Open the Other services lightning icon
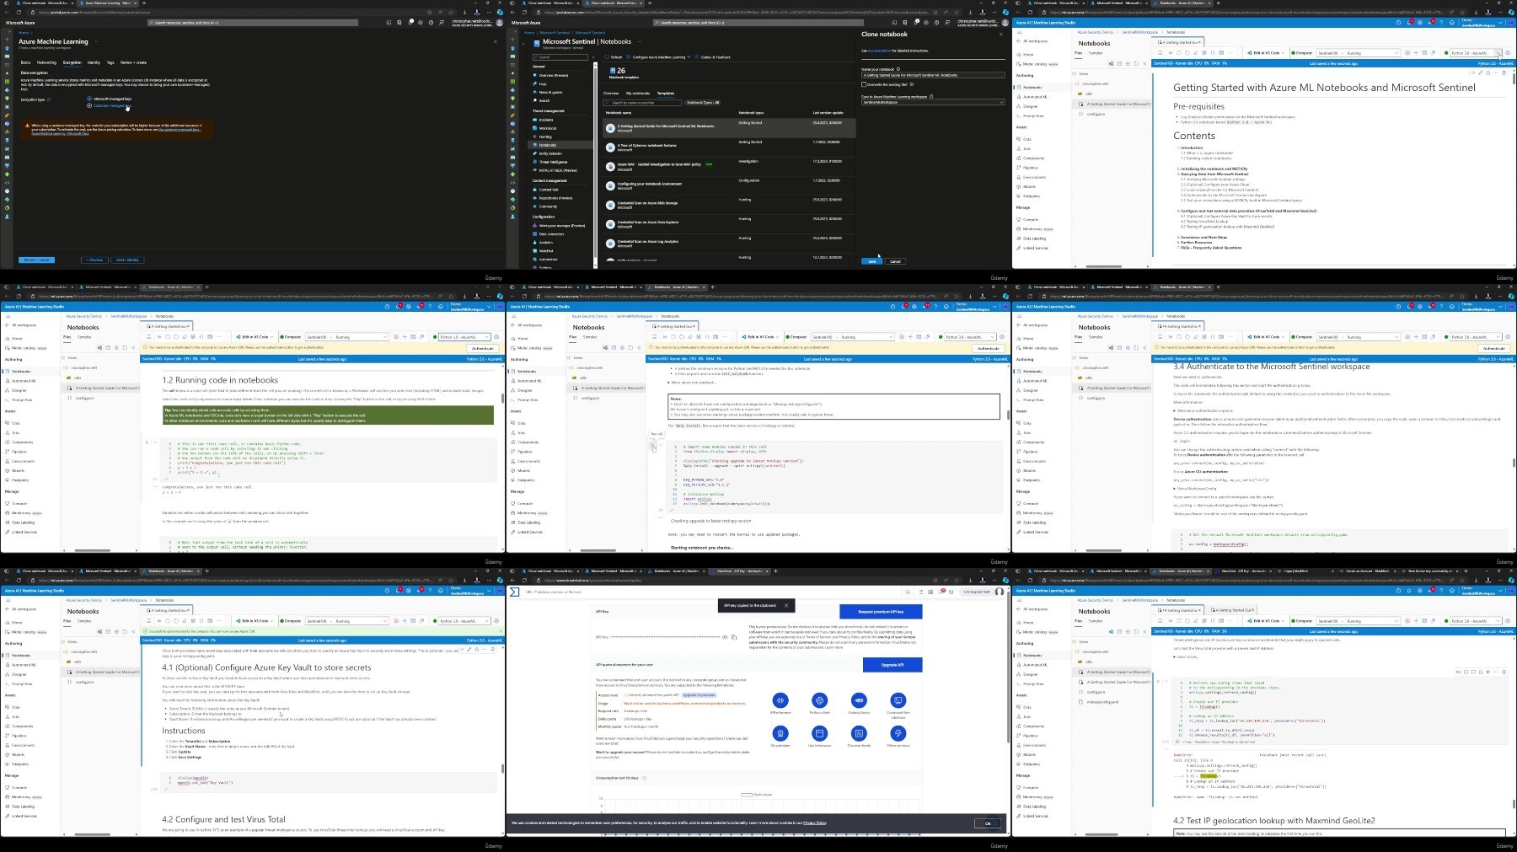 pyautogui.click(x=898, y=734)
